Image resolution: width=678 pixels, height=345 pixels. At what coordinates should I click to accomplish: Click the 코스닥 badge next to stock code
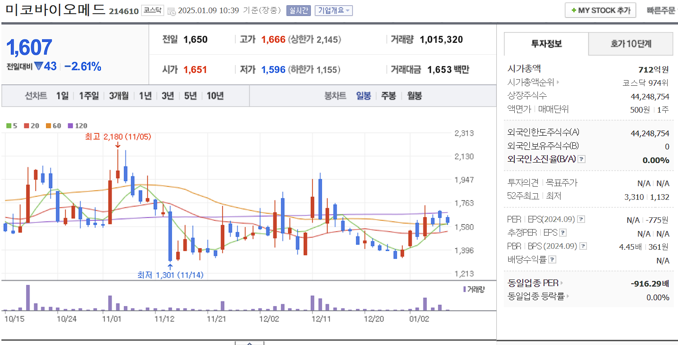(x=153, y=10)
